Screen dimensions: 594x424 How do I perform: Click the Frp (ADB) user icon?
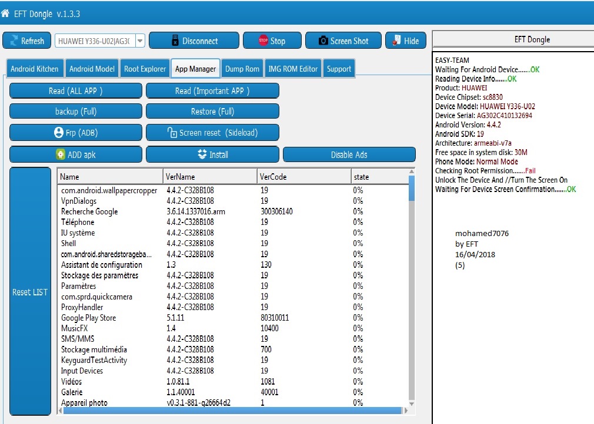pyautogui.click(x=59, y=132)
